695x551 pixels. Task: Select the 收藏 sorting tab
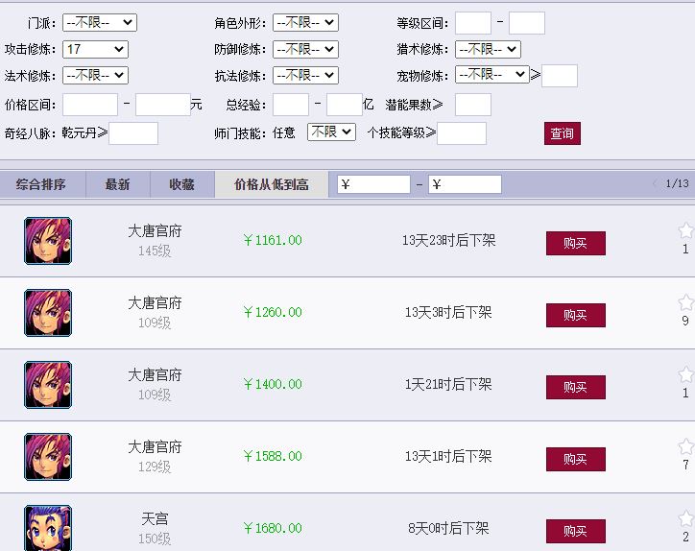coord(182,184)
